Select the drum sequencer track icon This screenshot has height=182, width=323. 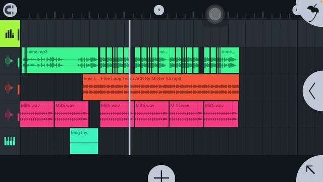10,34
